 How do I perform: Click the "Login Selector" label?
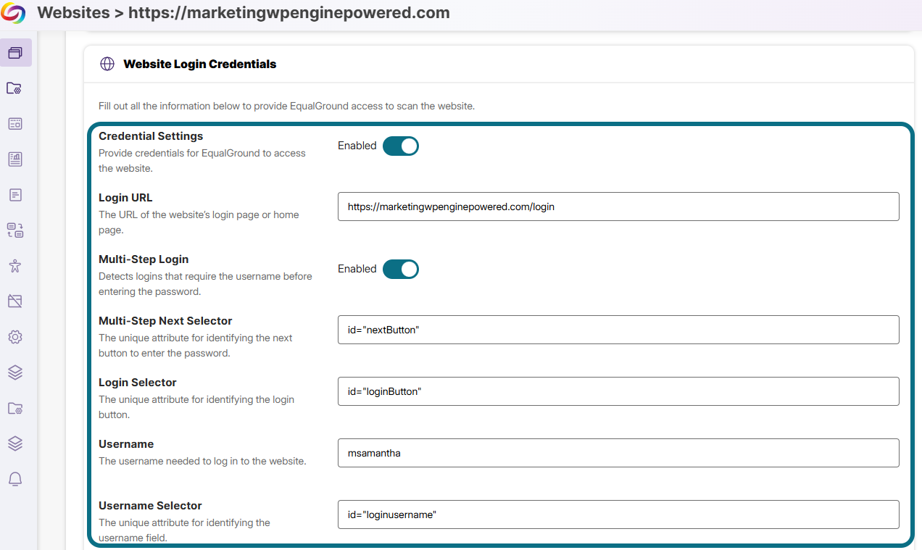[138, 383]
